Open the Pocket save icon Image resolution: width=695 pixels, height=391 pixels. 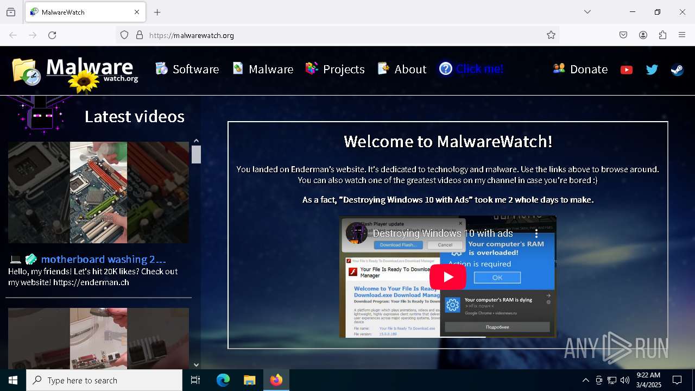pos(623,35)
